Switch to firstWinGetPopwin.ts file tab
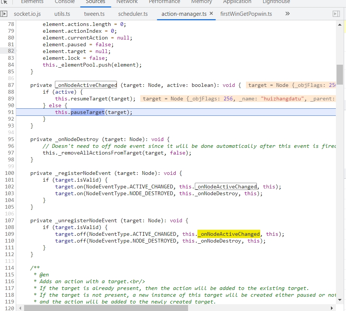 [x=246, y=14]
